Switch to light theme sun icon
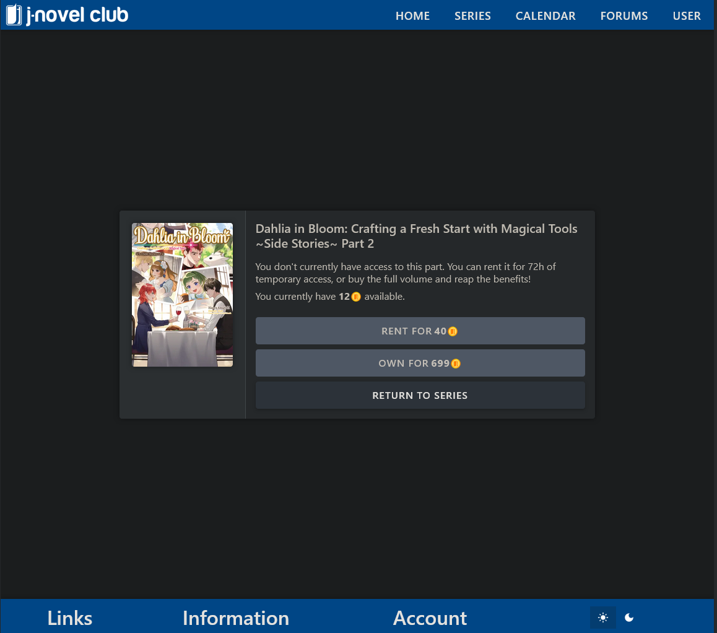This screenshot has height=633, width=717. coord(603,618)
